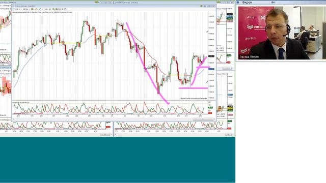326x183 pixels.
Task: Click the bottom-right chart window scrollbar thumb
Action: coord(228,135)
